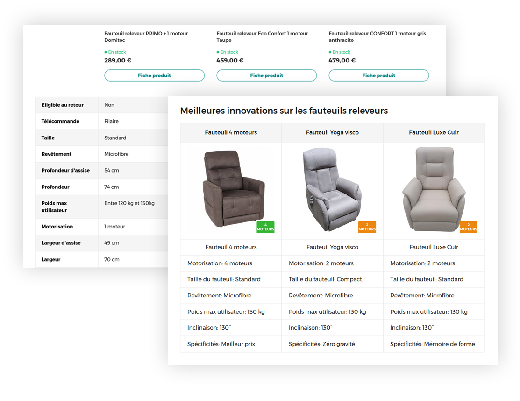Click En stock status above 479,00 €
This screenshot has height=401, width=520.
point(339,52)
